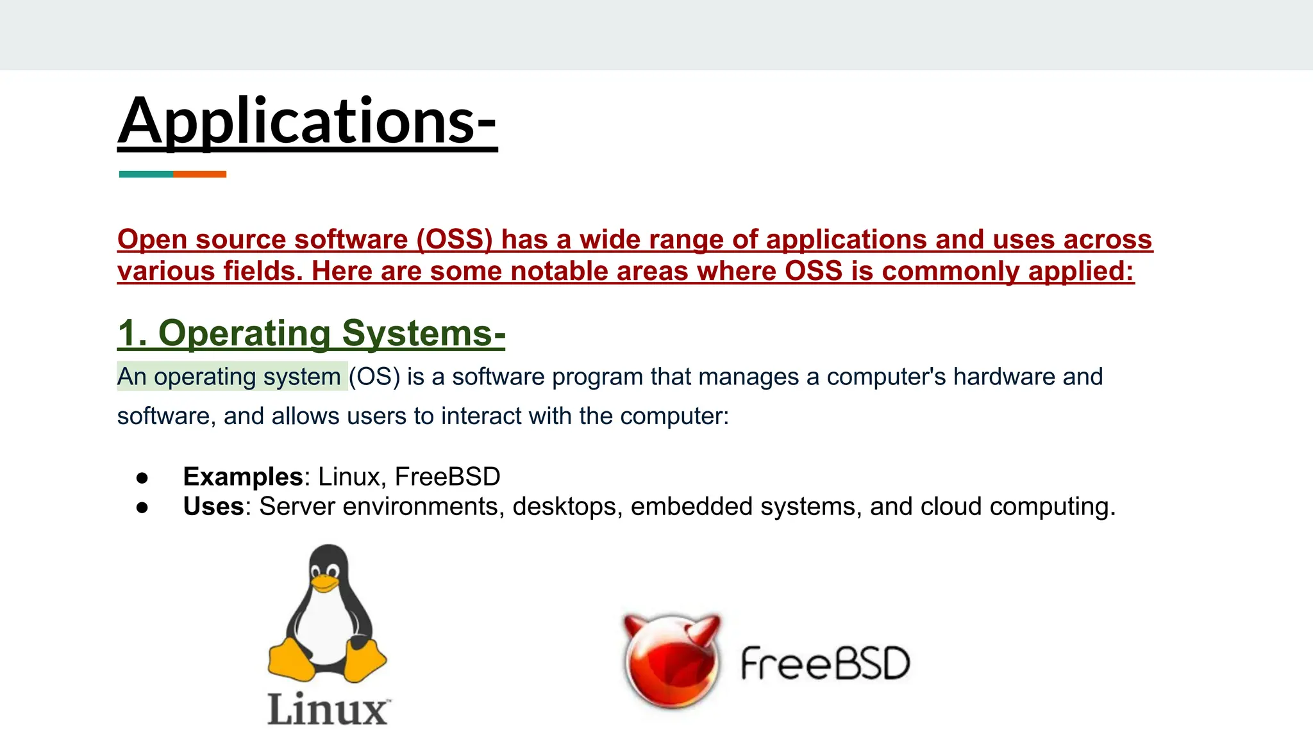The width and height of the screenshot is (1313, 738).
Task: Click the line 'software, and allows users to interact'
Action: coord(423,416)
